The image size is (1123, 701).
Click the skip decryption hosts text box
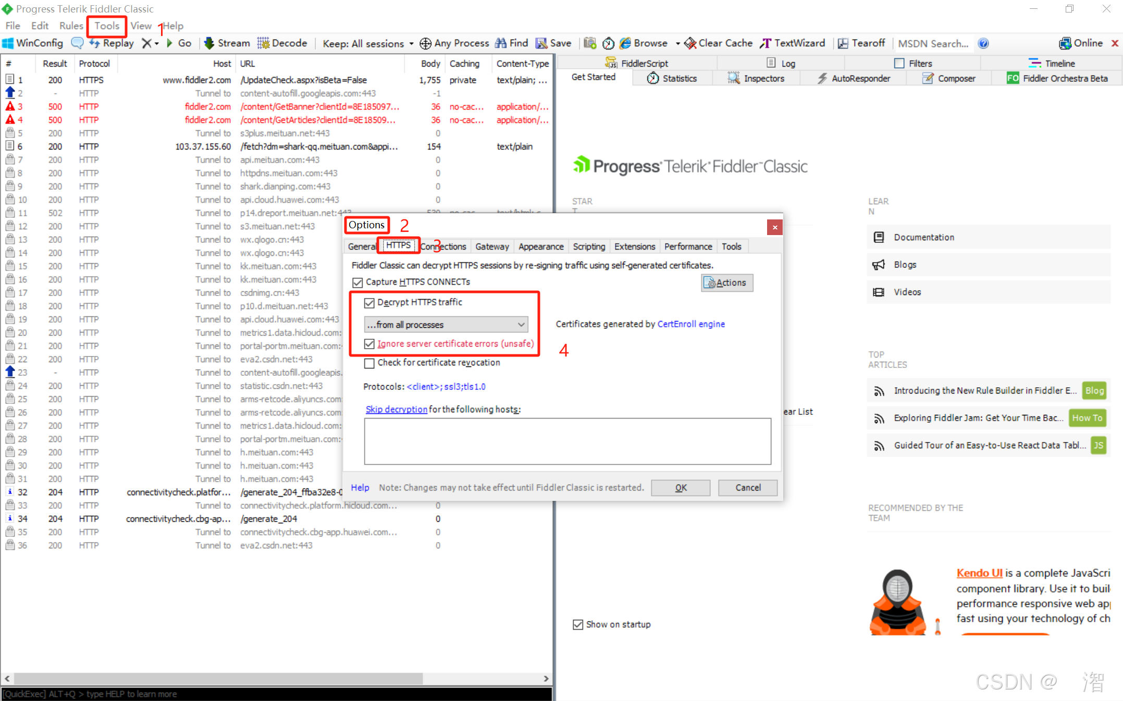coord(567,441)
